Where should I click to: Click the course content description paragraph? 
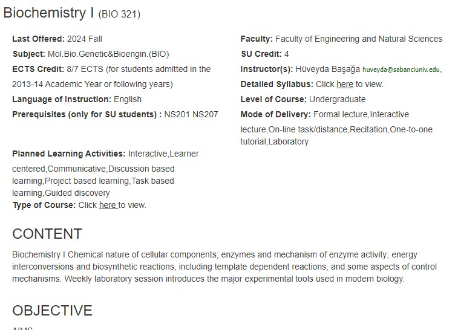tap(224, 267)
